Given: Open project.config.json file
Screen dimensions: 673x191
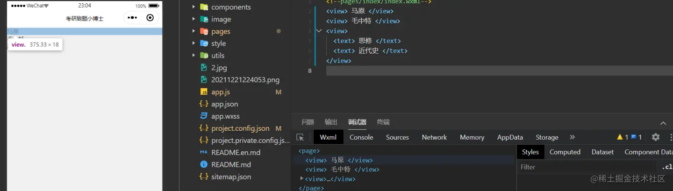Looking at the screenshot, I should (241, 128).
